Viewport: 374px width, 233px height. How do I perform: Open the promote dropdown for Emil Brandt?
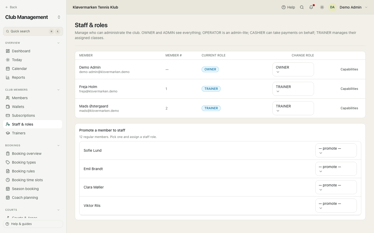click(x=336, y=169)
